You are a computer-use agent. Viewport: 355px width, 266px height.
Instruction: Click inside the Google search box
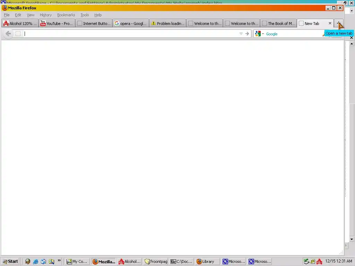coord(294,34)
